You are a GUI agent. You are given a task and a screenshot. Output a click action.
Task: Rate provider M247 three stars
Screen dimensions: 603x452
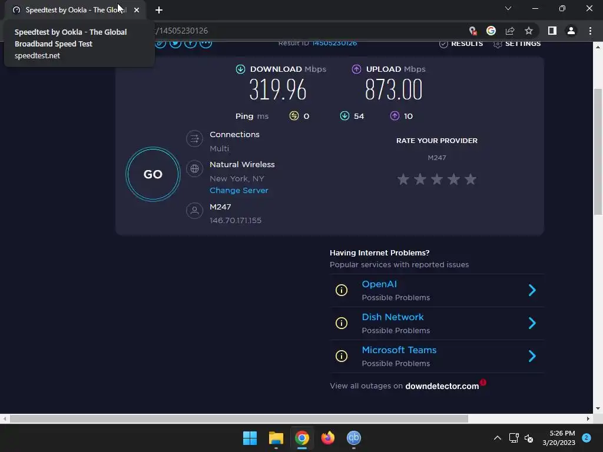coord(437,179)
